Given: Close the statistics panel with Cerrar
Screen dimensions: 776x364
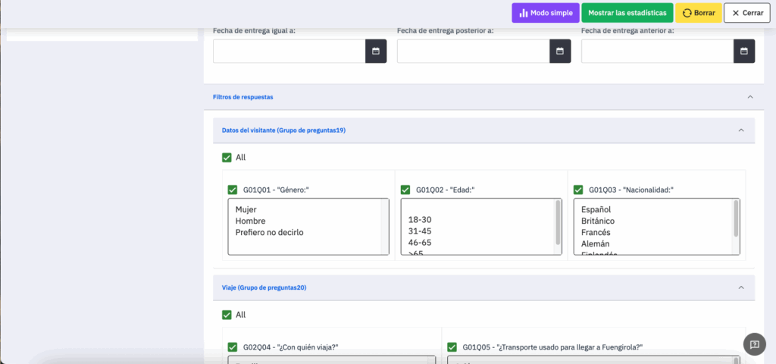Looking at the screenshot, I should click(x=747, y=13).
